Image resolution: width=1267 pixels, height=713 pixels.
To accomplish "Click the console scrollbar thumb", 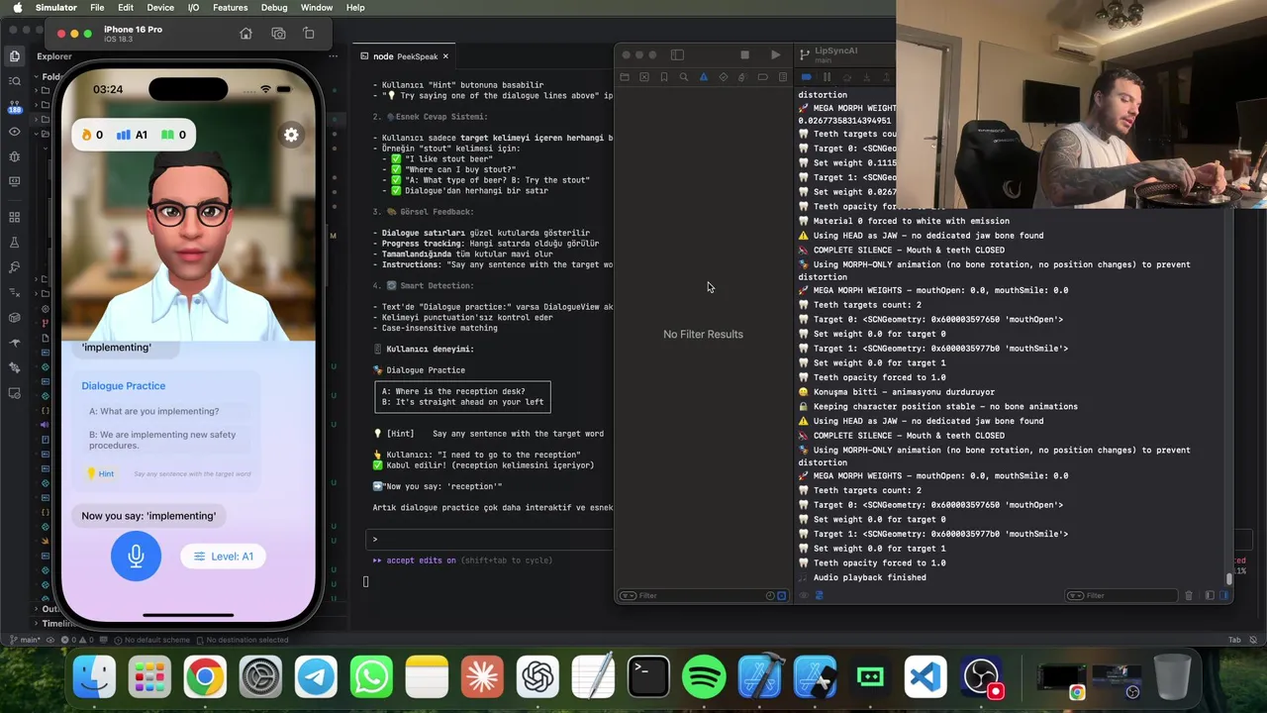I will pos(1229,578).
